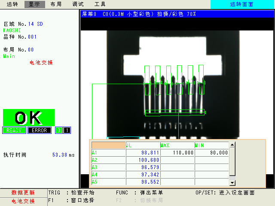The width and height of the screenshot is (275, 206).
Task: Open the 布局 menu
Action: point(56,4)
